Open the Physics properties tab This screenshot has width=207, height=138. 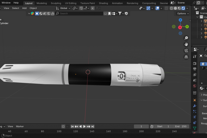[x=195, y=117]
